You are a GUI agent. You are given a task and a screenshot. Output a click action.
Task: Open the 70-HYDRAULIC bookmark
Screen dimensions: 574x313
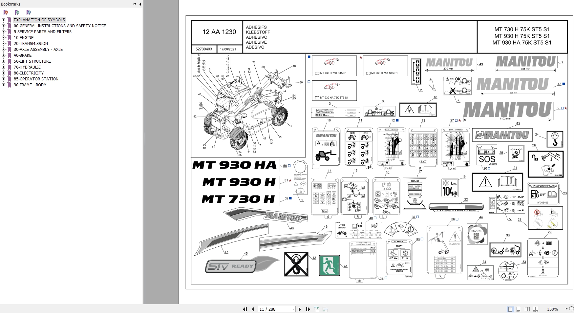click(27, 67)
